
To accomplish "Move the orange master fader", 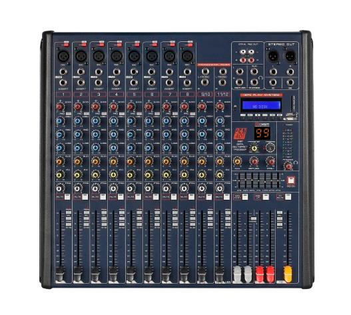I will [288, 274].
